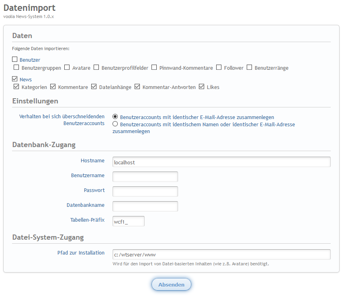
Task: Disable Kommentar-Antworten import
Action: 137,87
